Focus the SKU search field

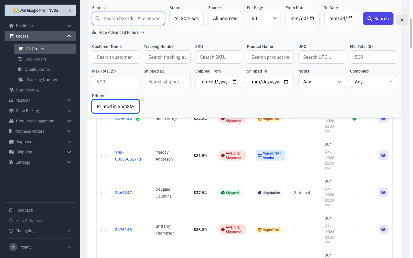click(x=219, y=57)
